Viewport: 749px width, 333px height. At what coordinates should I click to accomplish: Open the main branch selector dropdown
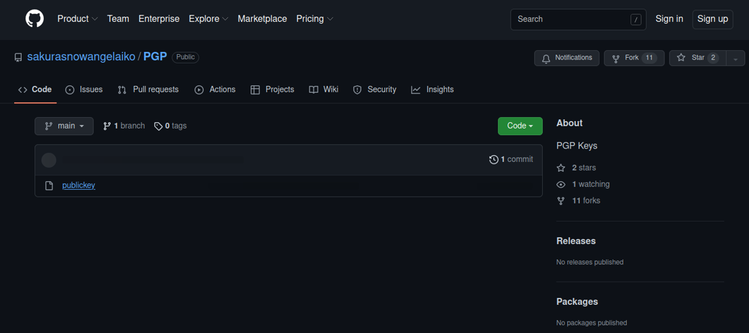point(64,126)
